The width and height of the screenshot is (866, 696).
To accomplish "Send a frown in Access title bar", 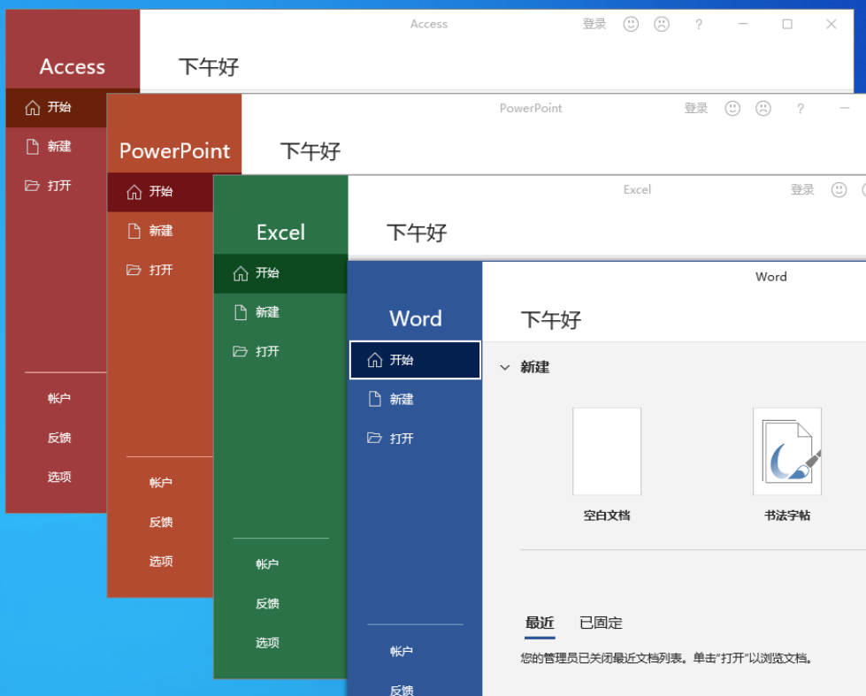I will 662,24.
